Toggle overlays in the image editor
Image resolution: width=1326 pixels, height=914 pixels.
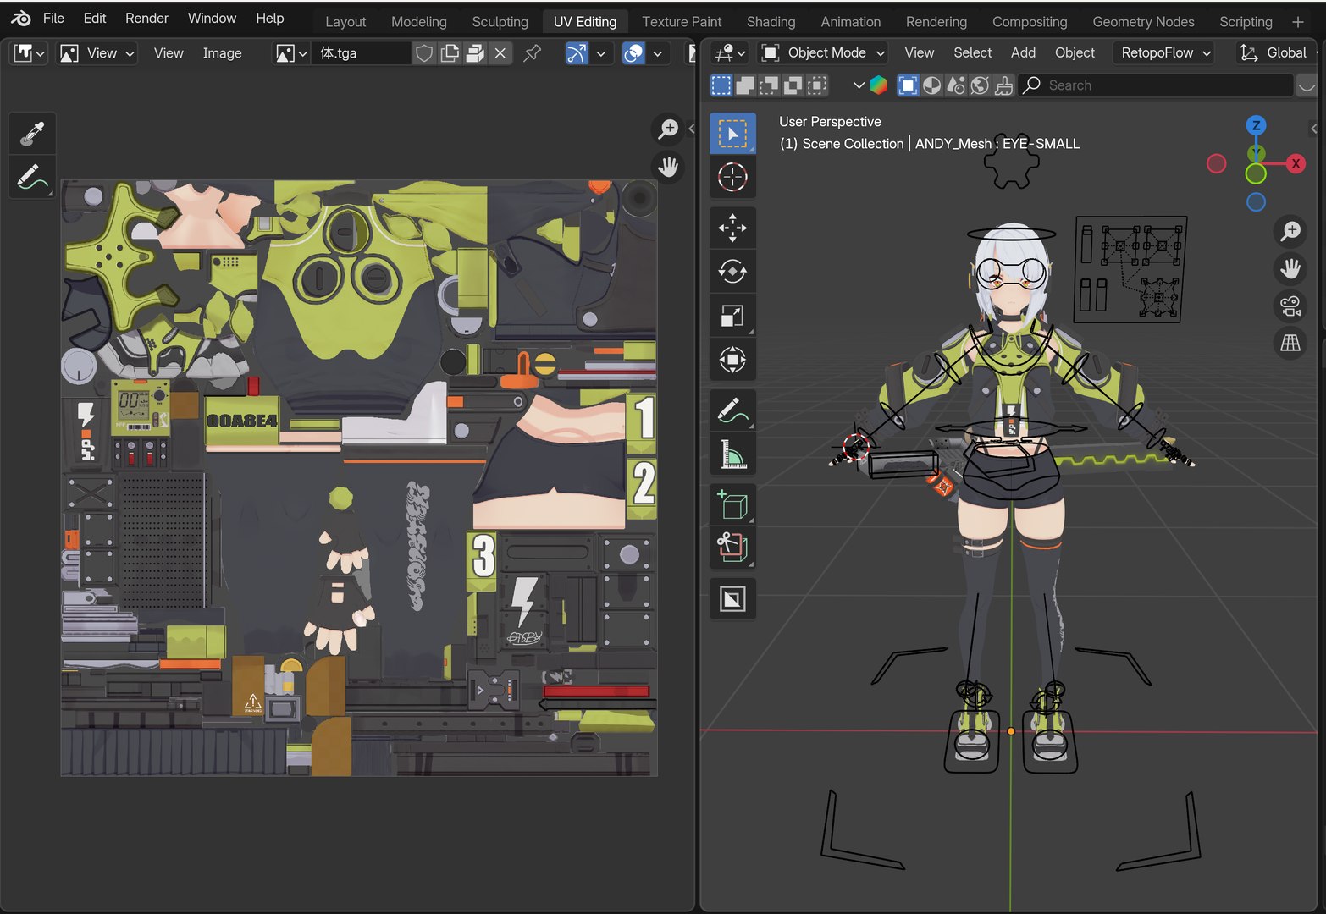point(633,53)
